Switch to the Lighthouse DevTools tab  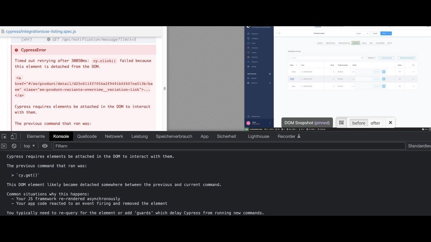[259, 136]
